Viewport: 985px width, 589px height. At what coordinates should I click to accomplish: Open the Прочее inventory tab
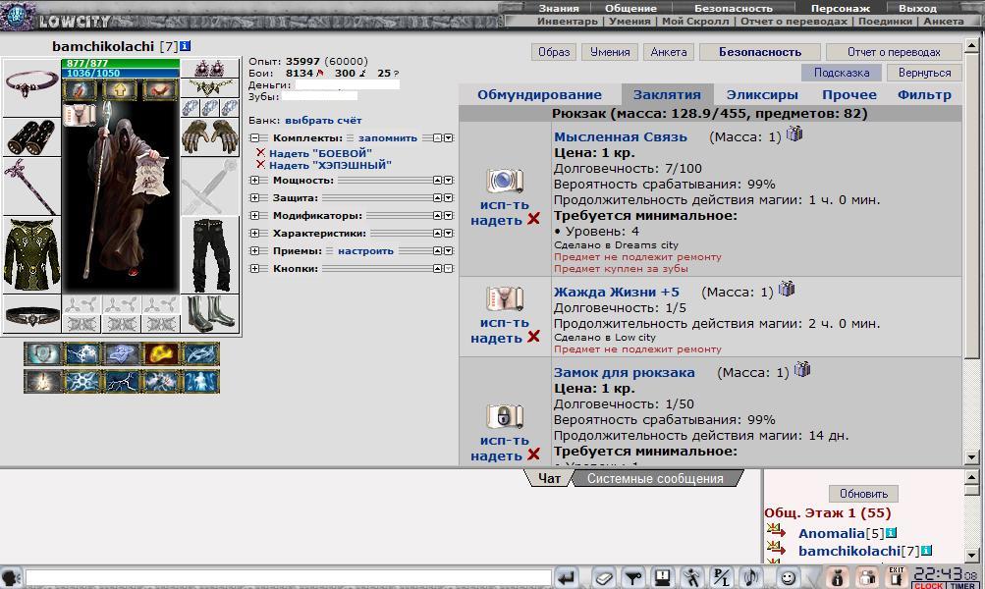[x=849, y=95]
